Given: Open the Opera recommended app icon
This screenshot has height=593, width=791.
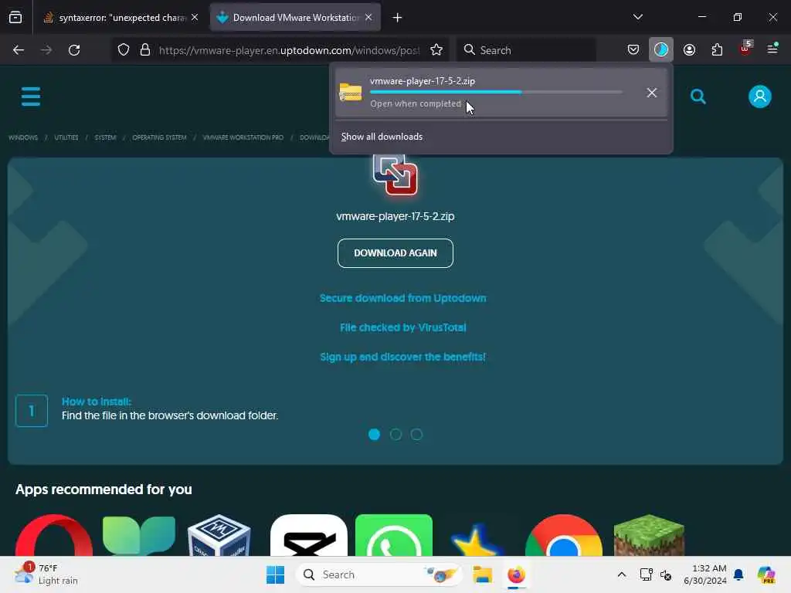Looking at the screenshot, I should [54, 535].
